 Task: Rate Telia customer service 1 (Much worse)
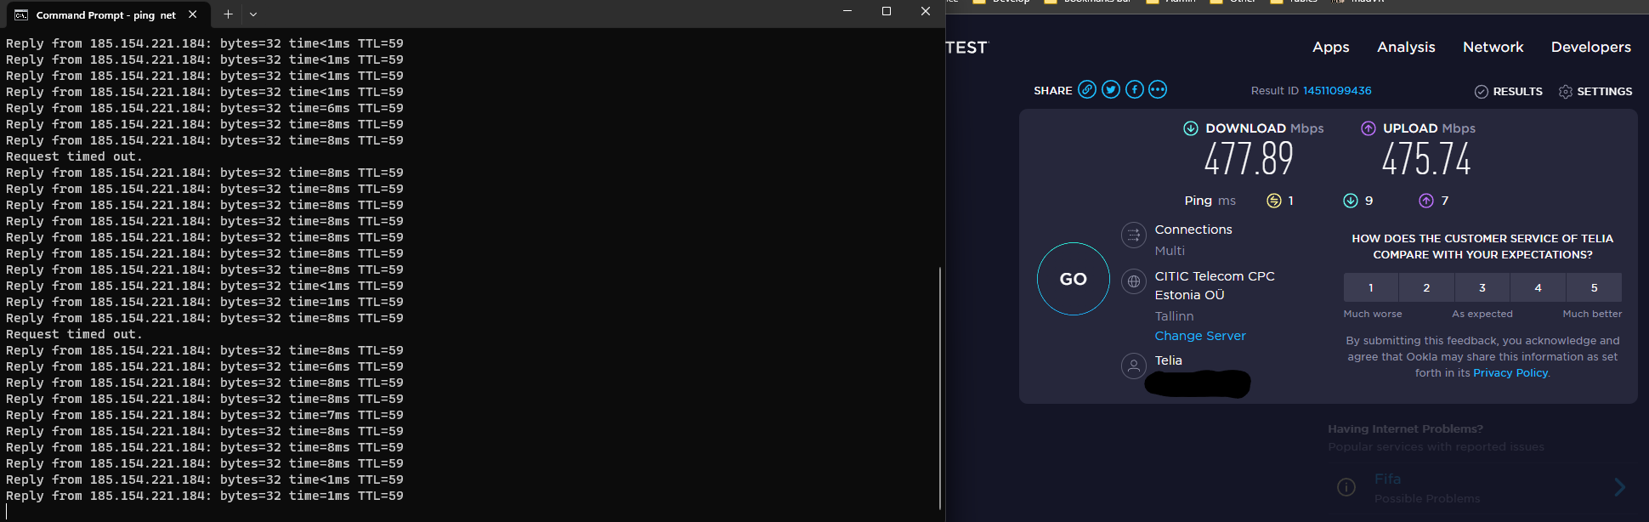click(x=1371, y=287)
